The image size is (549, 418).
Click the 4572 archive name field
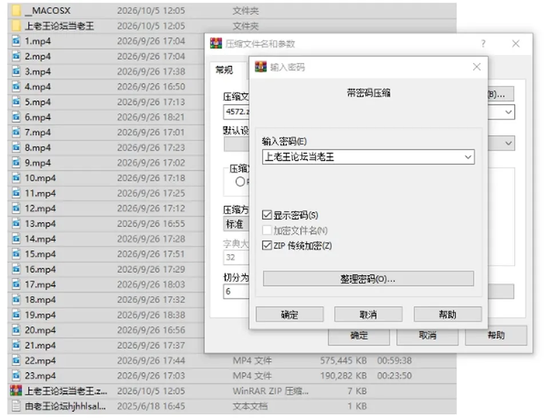click(237, 112)
